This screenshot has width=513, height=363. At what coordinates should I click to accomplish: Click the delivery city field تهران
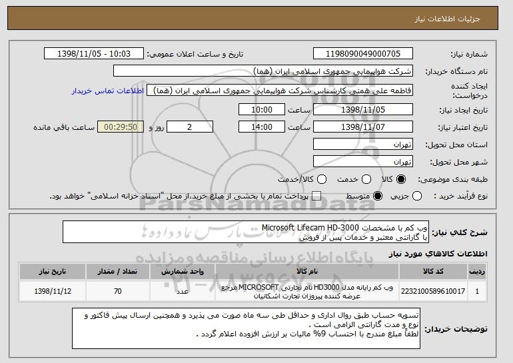363,162
